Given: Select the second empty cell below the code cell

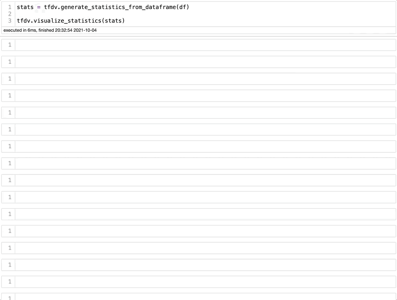Looking at the screenshot, I should coord(205,62).
